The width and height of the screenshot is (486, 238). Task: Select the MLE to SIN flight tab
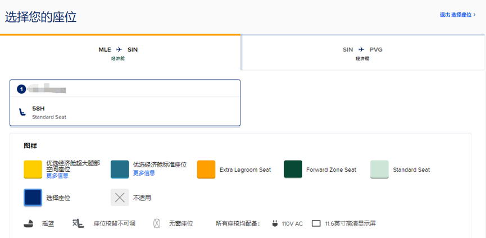[x=119, y=53]
